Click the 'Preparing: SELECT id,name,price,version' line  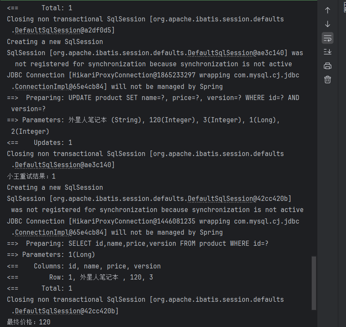[138, 244]
